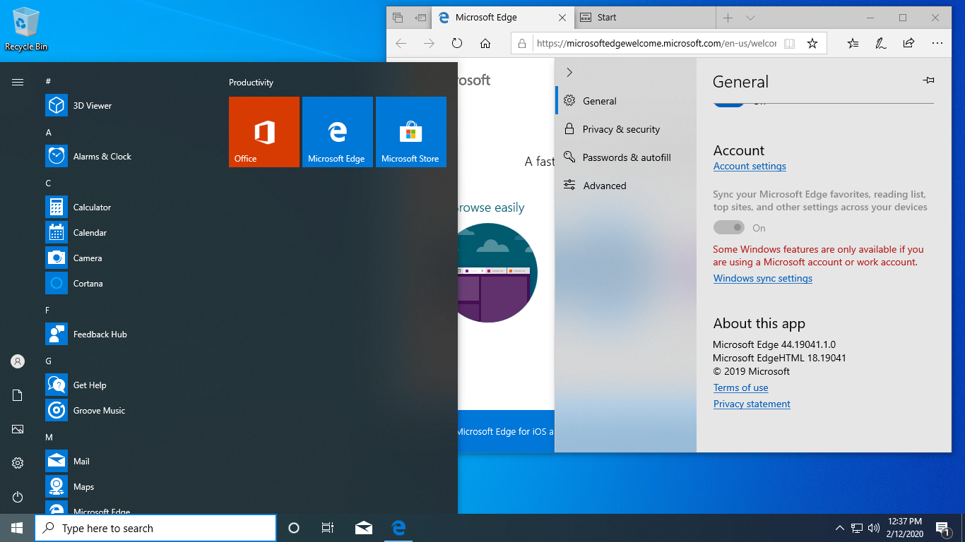This screenshot has height=542, width=965.
Task: Expand the Start menu hamburger
Action: point(18,83)
